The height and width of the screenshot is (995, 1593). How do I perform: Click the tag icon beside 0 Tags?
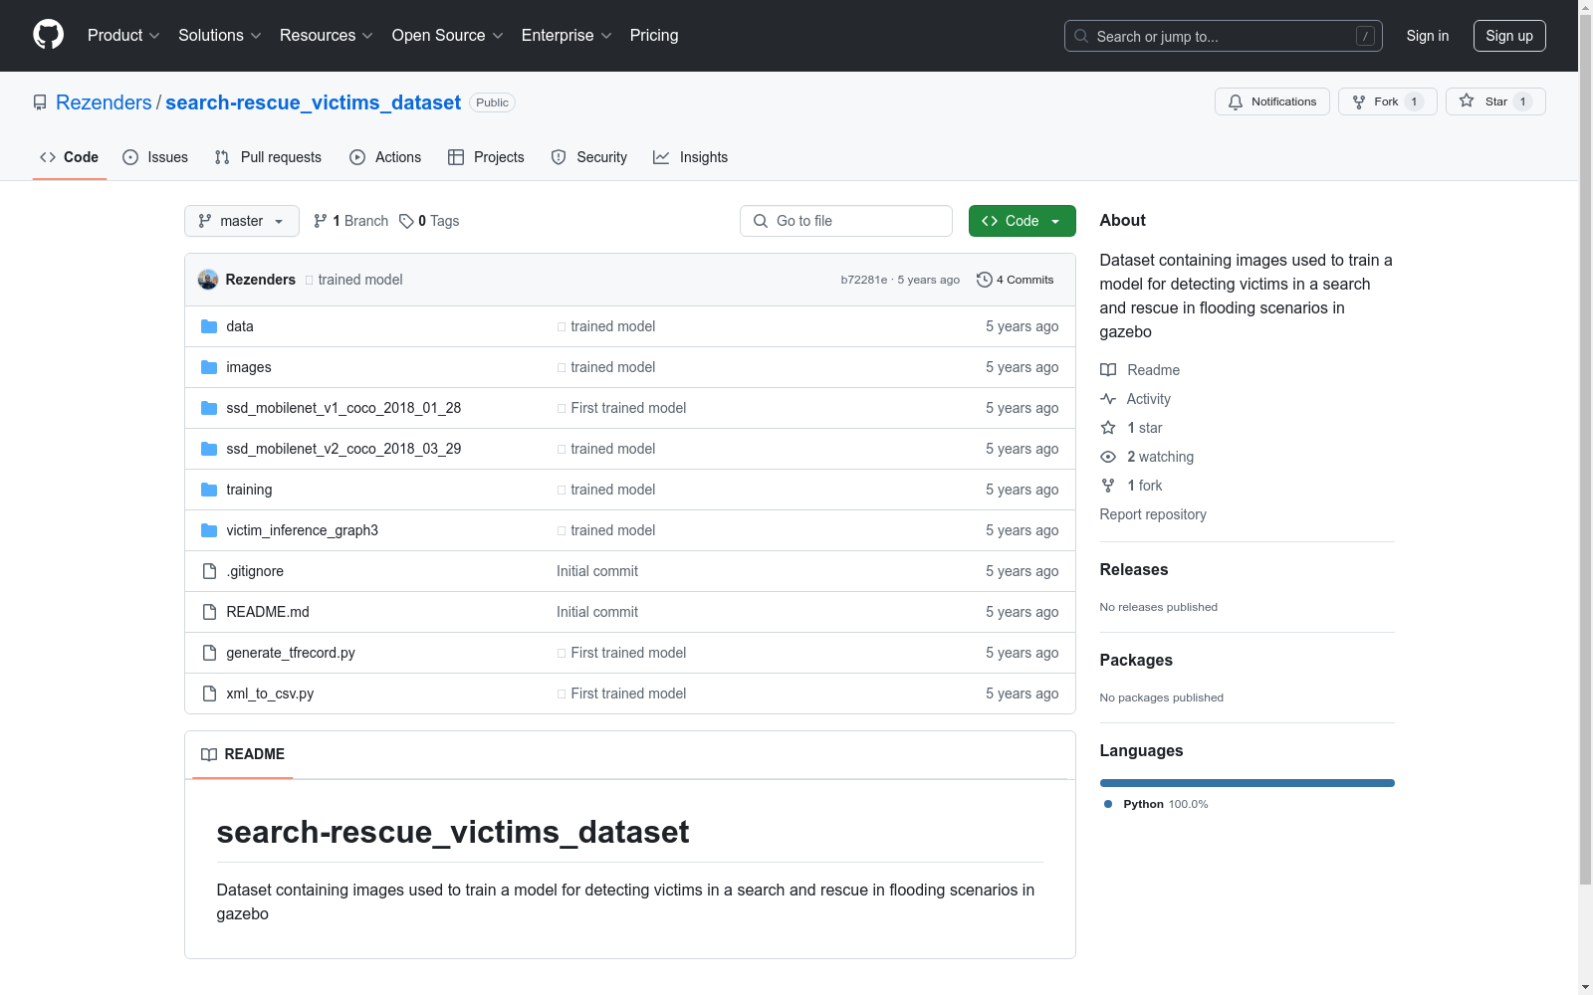[406, 221]
